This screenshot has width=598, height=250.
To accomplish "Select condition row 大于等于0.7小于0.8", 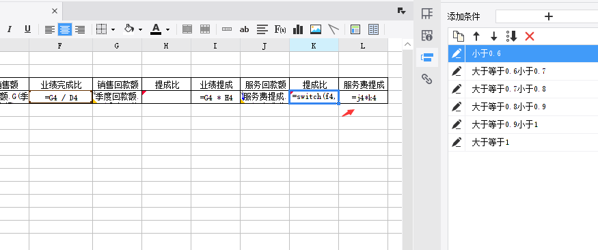I will click(532, 89).
